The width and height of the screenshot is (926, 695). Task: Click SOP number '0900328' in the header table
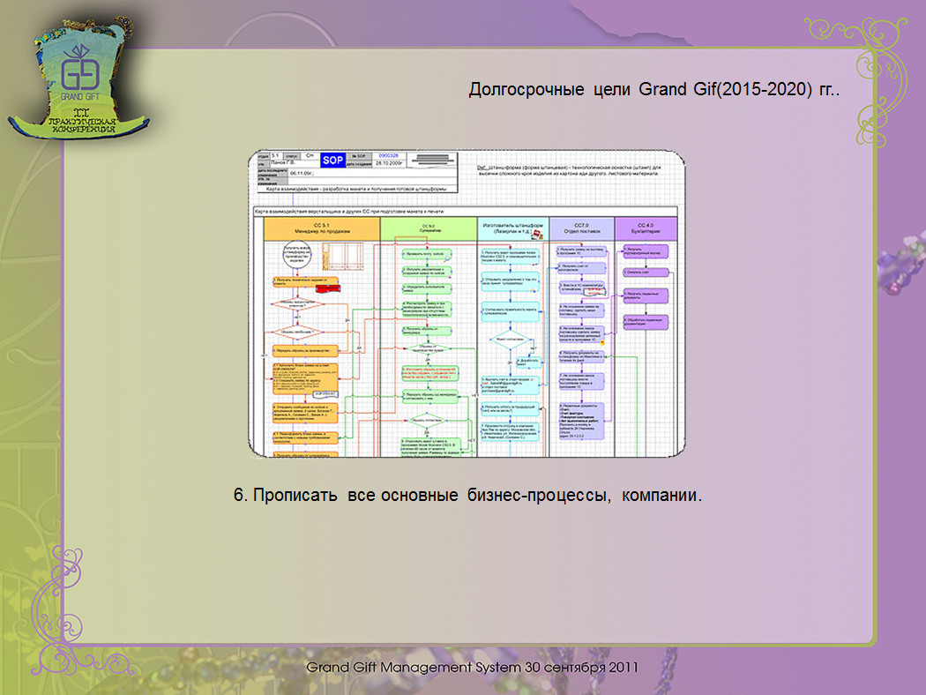pyautogui.click(x=389, y=156)
